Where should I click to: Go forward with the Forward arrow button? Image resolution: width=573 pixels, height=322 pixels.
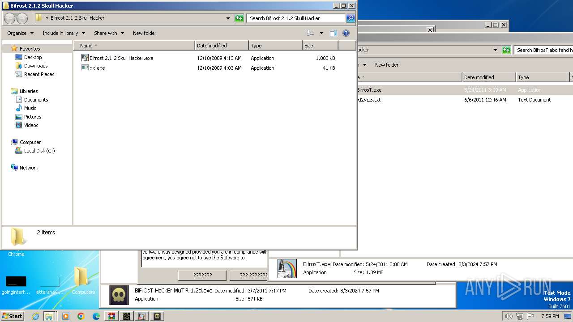[22, 18]
